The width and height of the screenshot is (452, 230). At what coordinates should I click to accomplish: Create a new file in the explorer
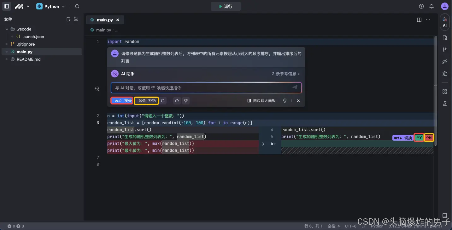click(68, 19)
